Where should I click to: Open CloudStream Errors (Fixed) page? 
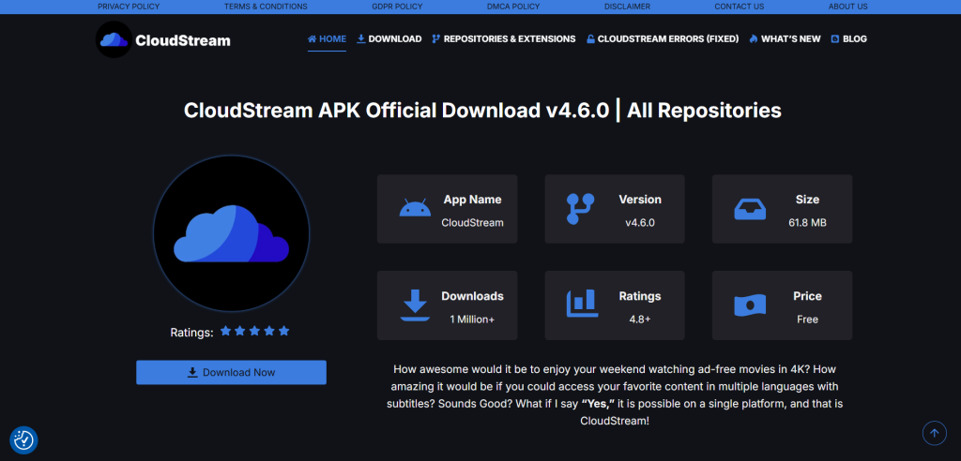pos(663,39)
